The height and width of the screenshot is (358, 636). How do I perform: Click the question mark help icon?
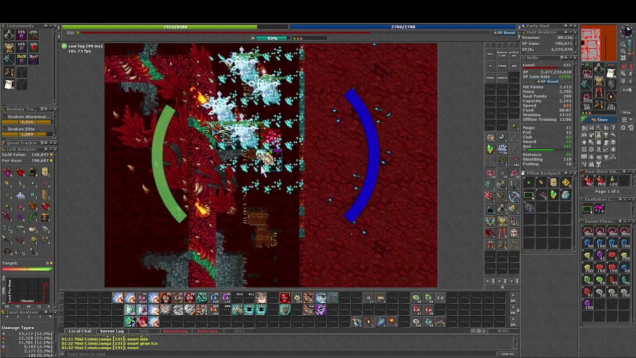click(x=613, y=127)
